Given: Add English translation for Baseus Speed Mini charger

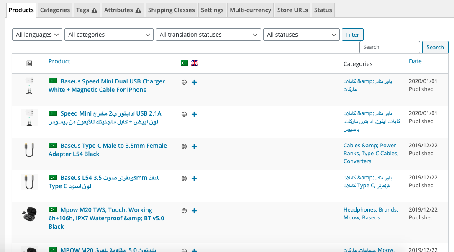Looking at the screenshot, I should click(x=194, y=82).
